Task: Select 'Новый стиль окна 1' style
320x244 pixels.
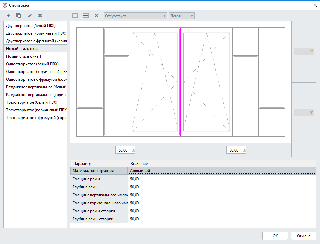Action: pyautogui.click(x=35, y=56)
